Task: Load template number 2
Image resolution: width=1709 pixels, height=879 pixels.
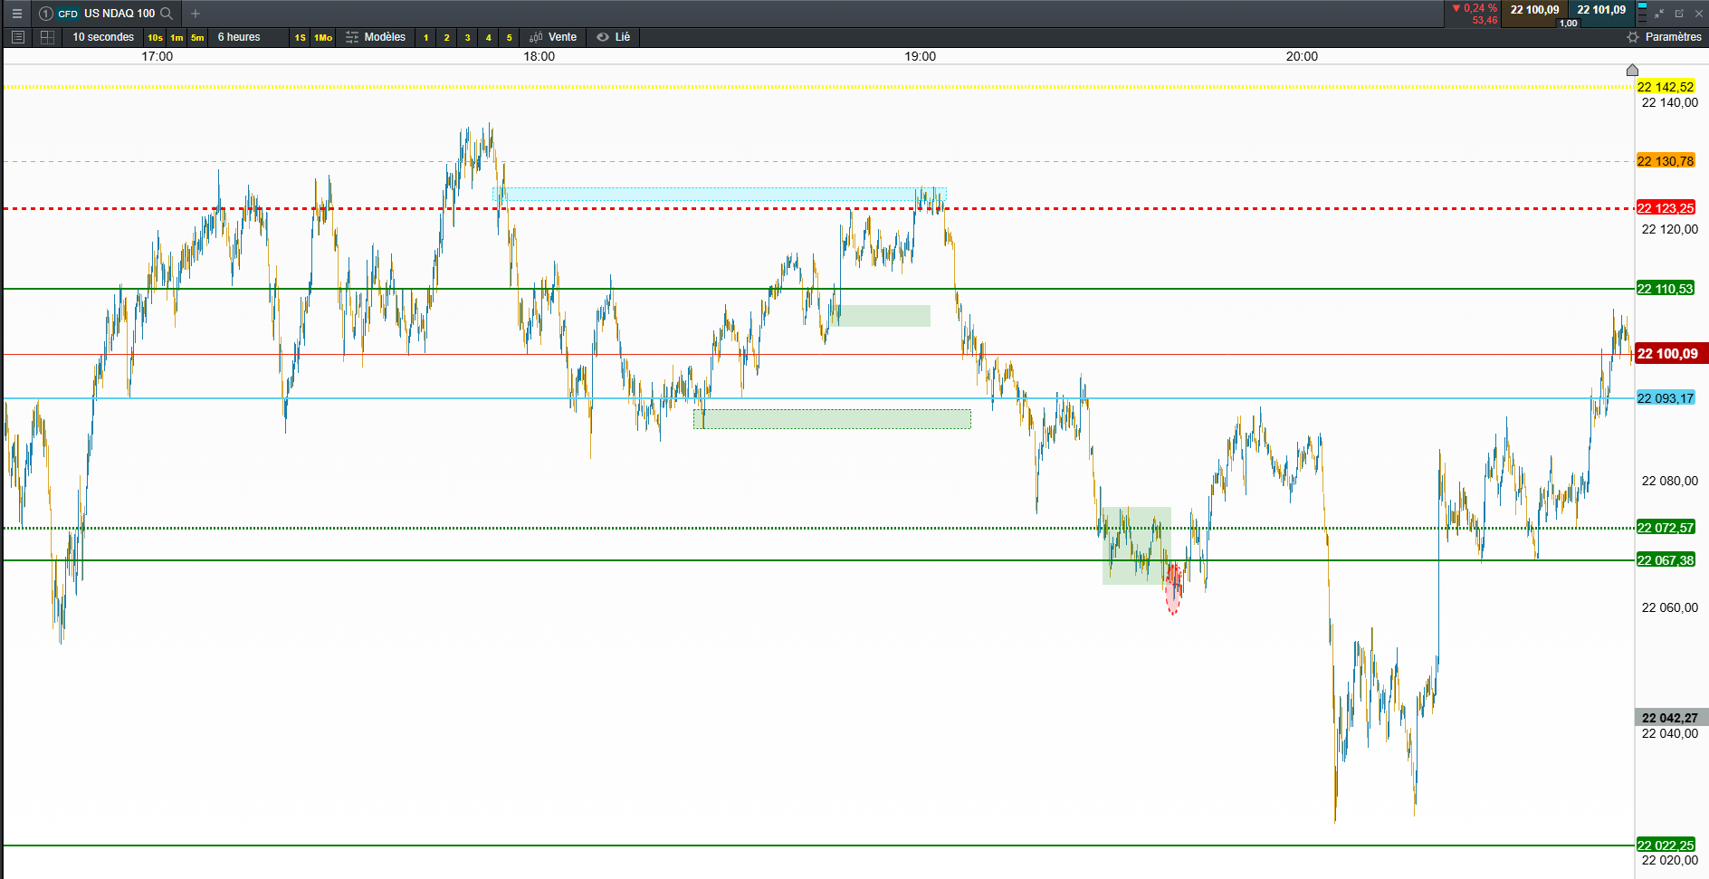Action: click(x=446, y=38)
